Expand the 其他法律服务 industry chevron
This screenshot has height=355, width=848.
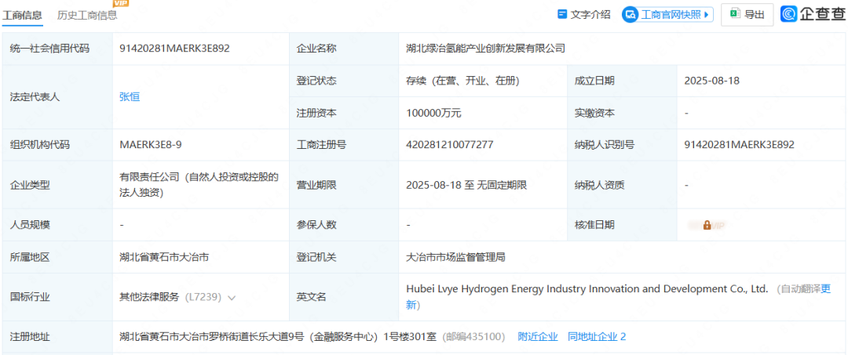click(232, 298)
